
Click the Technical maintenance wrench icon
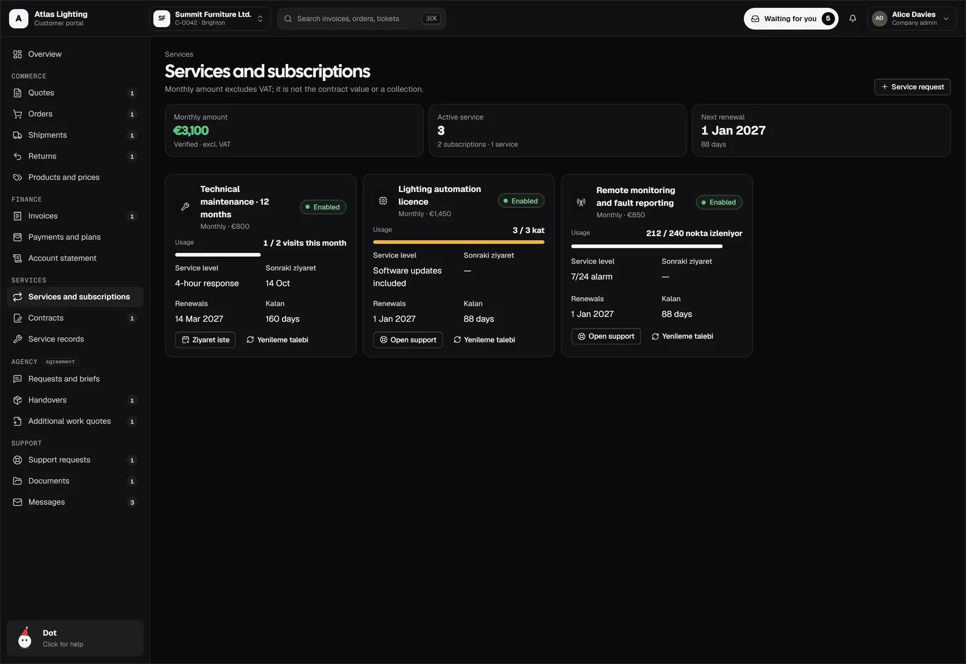tap(185, 207)
